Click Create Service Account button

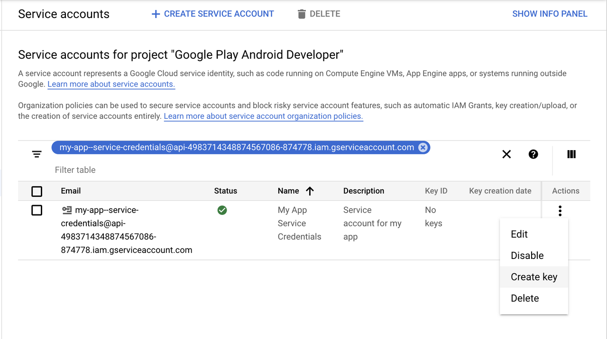212,14
